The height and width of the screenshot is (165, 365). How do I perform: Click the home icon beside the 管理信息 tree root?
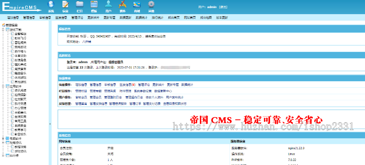pyautogui.click(x=4, y=25)
